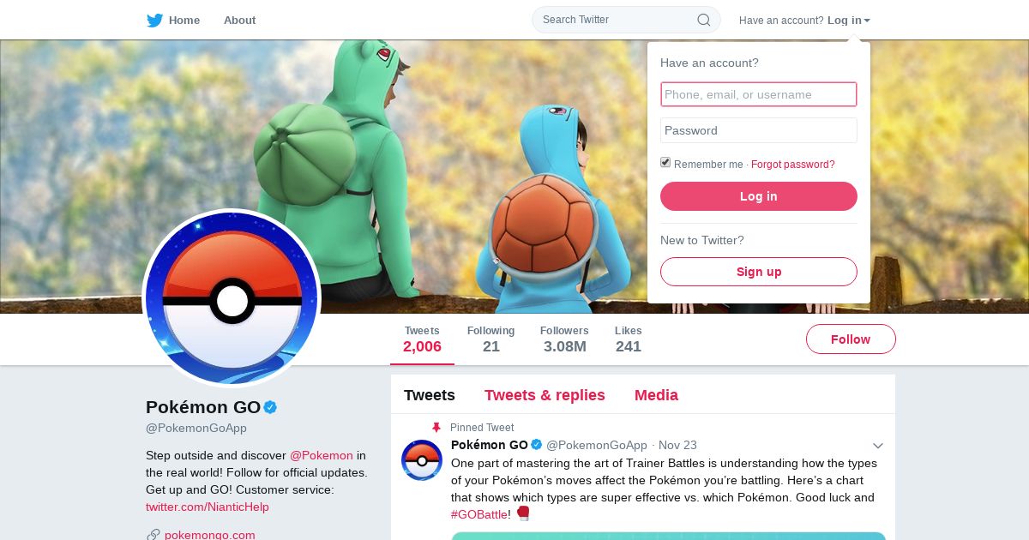The width and height of the screenshot is (1029, 540).
Task: Follow the Pokémon GO account
Action: coord(851,339)
